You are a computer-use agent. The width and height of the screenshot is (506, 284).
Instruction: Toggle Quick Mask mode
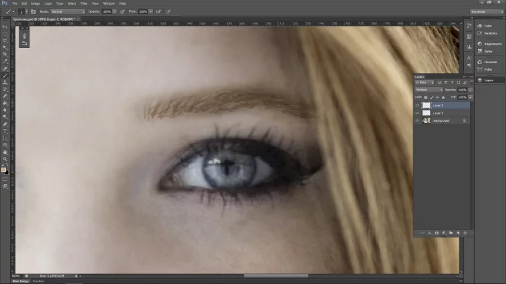[5, 179]
